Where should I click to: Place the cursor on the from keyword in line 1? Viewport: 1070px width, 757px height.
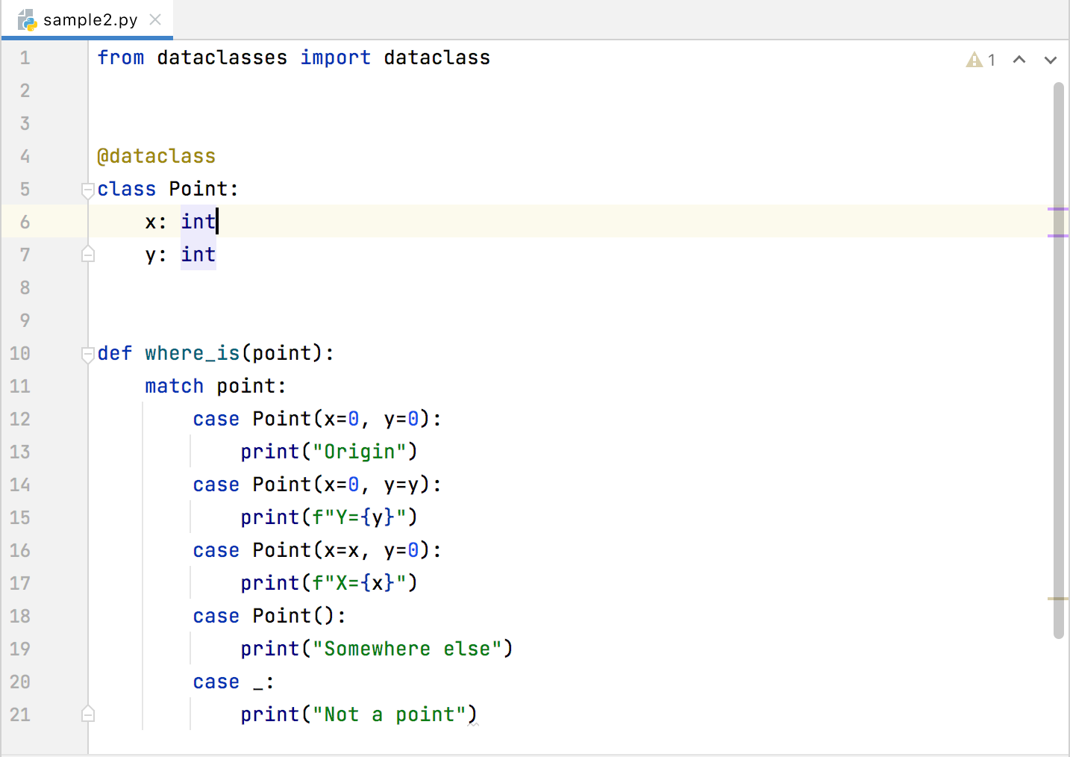120,57
